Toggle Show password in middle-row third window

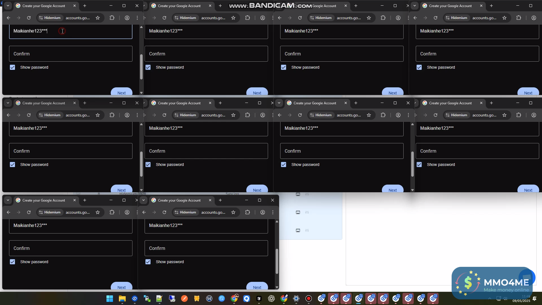click(x=284, y=165)
